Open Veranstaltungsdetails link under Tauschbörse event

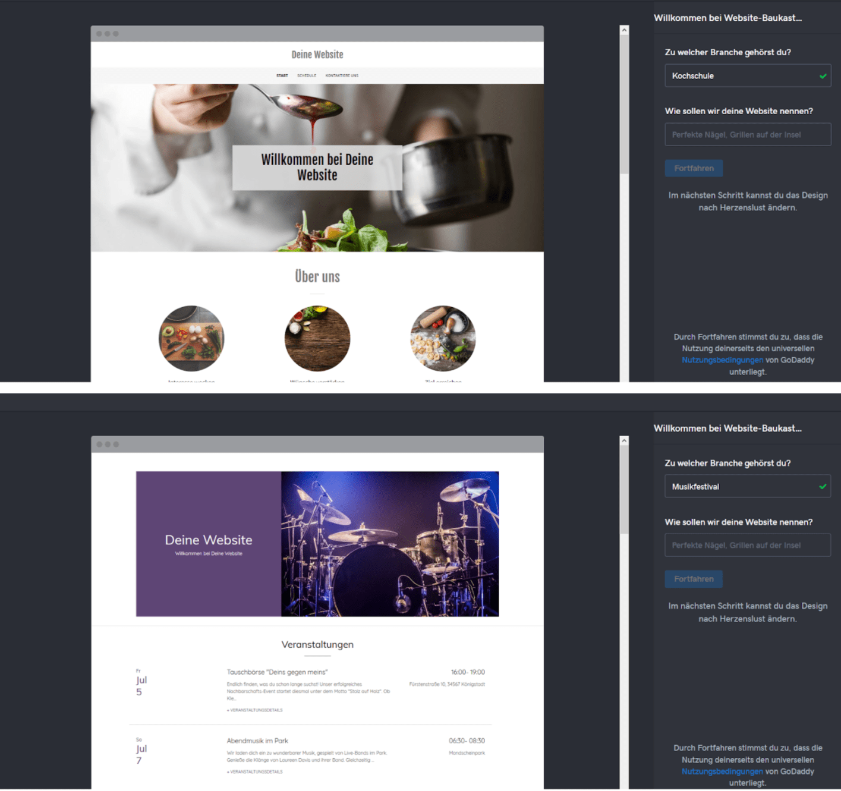(255, 710)
